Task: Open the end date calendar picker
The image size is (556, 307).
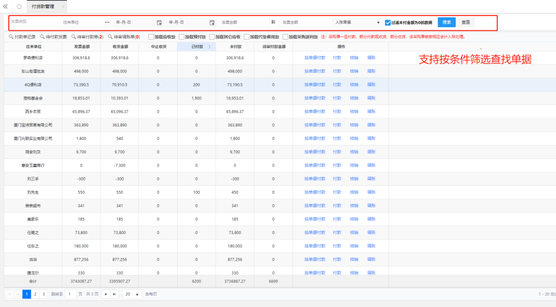Action: point(212,23)
